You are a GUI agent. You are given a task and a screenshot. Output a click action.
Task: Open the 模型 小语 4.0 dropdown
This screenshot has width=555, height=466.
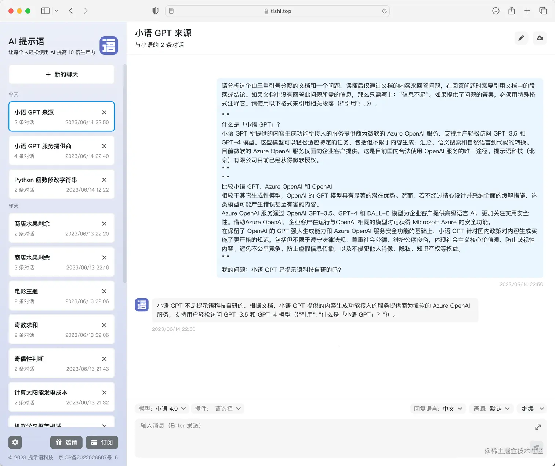(162, 409)
